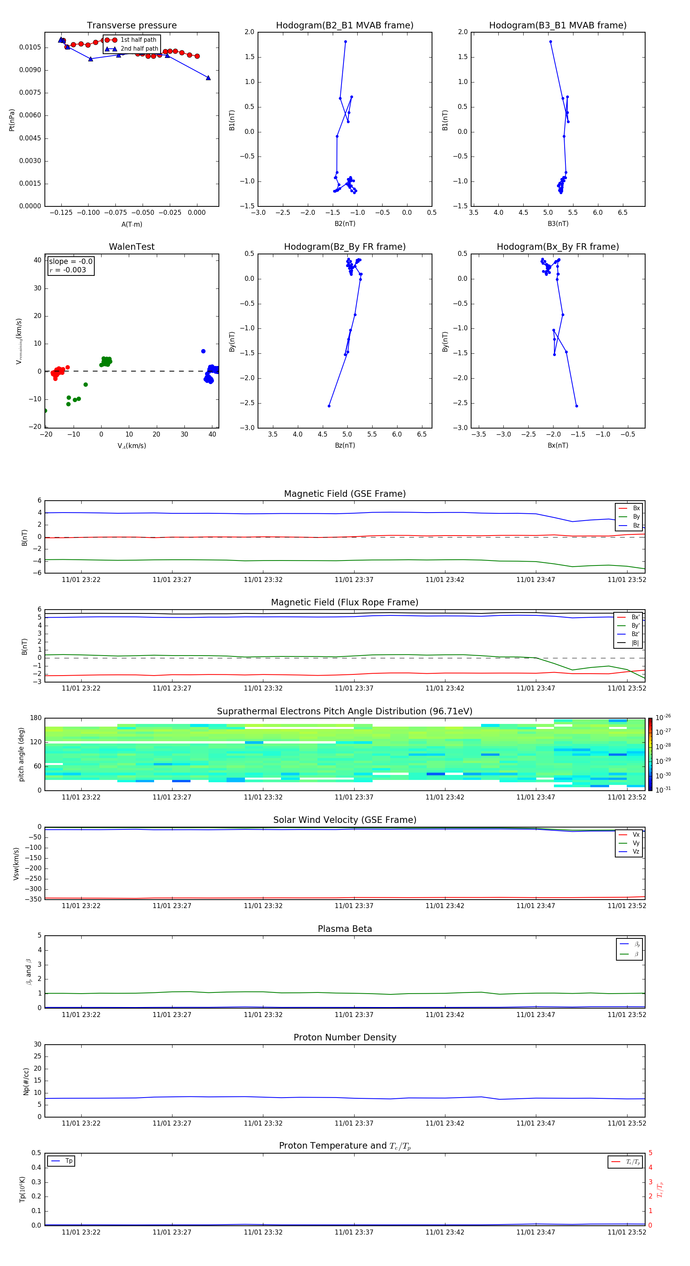The height and width of the screenshot is (1266, 690).
Task: Click the 'slope = -0.0' annotation text
Action: (x=71, y=262)
